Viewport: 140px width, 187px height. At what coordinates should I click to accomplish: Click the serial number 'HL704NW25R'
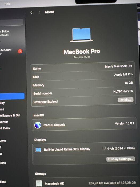tap(123, 91)
